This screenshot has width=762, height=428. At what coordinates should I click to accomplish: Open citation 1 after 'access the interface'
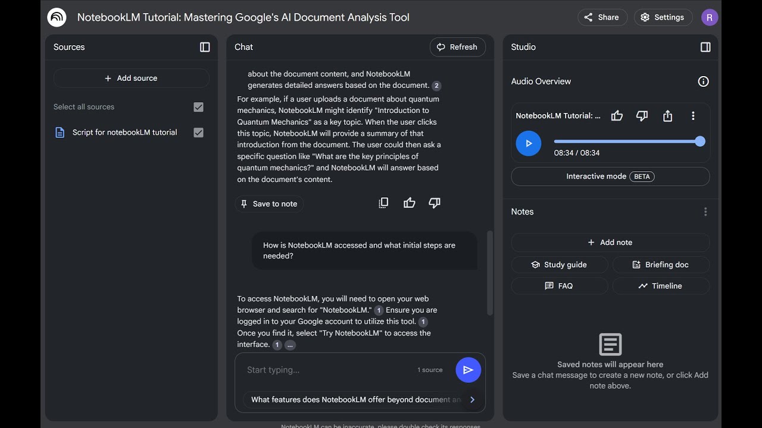tap(277, 345)
